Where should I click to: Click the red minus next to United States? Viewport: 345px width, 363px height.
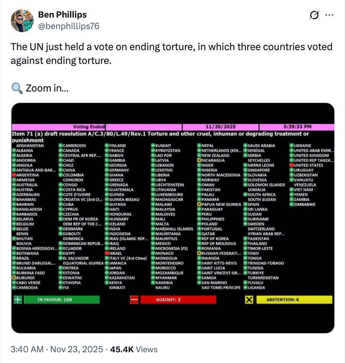pyautogui.click(x=291, y=165)
